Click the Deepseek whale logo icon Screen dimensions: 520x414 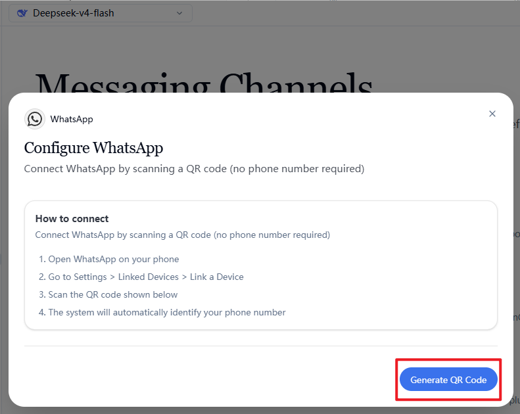coord(22,13)
